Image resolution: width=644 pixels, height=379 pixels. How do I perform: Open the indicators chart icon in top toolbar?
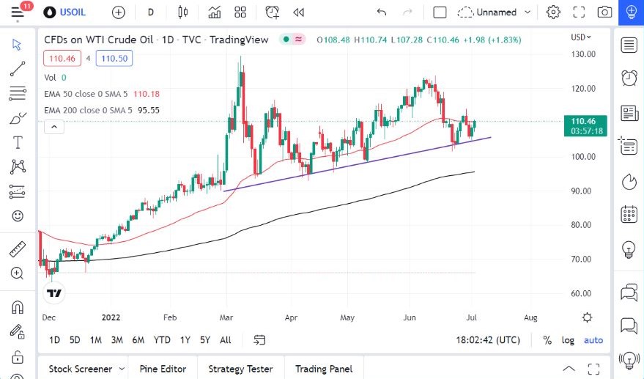coord(215,12)
